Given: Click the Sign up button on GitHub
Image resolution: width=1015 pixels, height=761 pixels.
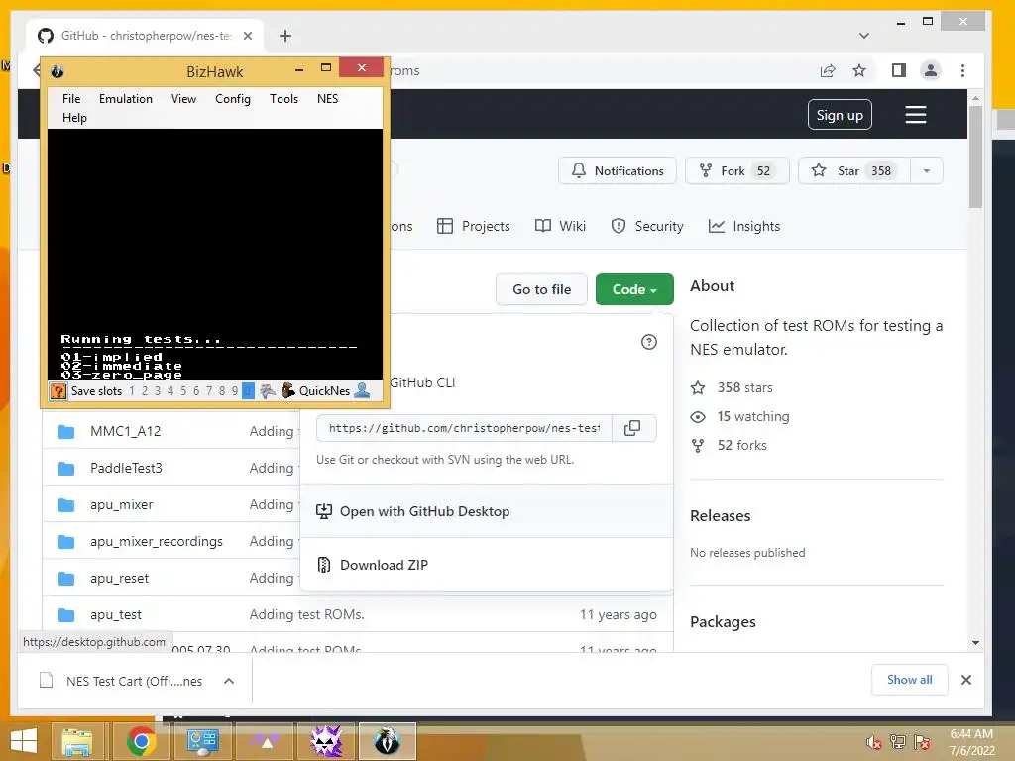Looking at the screenshot, I should pyautogui.click(x=840, y=115).
